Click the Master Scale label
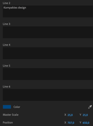The height and width of the screenshot is (126, 93). [x=11, y=115]
